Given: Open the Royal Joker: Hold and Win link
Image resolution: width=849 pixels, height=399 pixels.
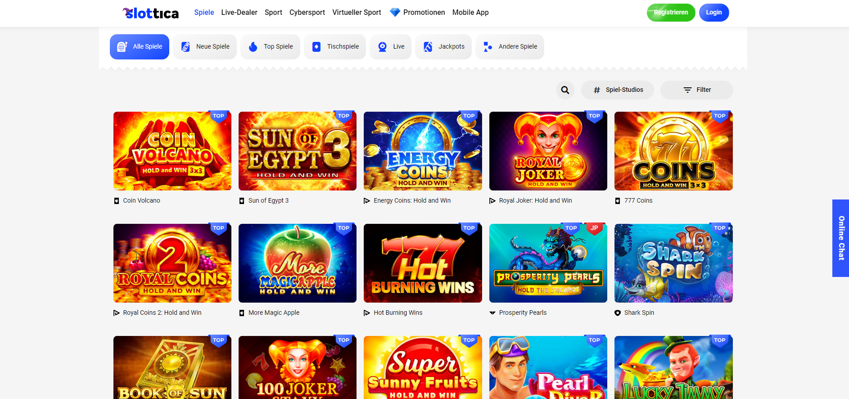Looking at the screenshot, I should pos(536,201).
